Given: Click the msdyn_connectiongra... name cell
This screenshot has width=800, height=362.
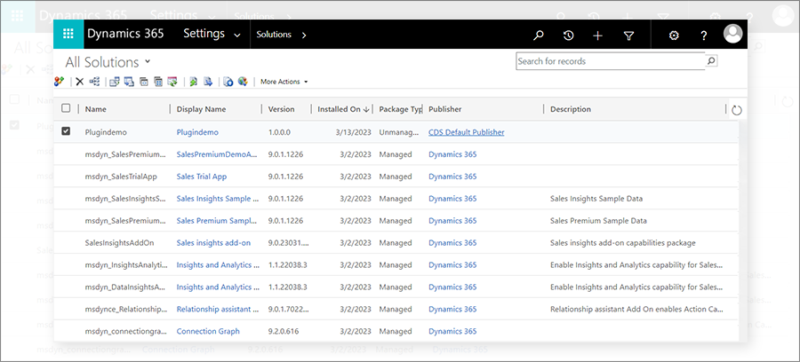Looking at the screenshot, I should (x=125, y=331).
